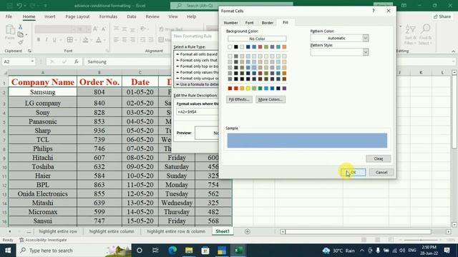This screenshot has height=257, width=458.
Task: Click the Clear button
Action: click(x=379, y=158)
